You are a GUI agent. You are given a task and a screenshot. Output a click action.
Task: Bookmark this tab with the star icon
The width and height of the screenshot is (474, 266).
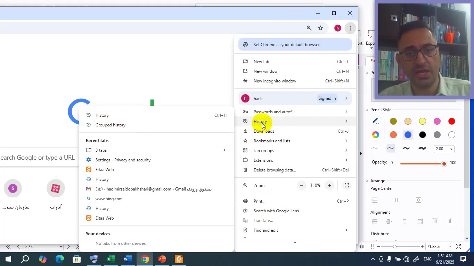click(x=320, y=28)
